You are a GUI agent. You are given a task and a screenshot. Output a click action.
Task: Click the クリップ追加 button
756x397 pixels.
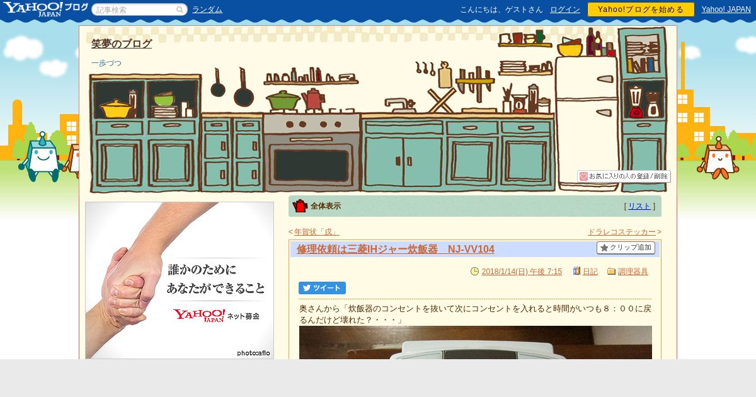click(626, 248)
